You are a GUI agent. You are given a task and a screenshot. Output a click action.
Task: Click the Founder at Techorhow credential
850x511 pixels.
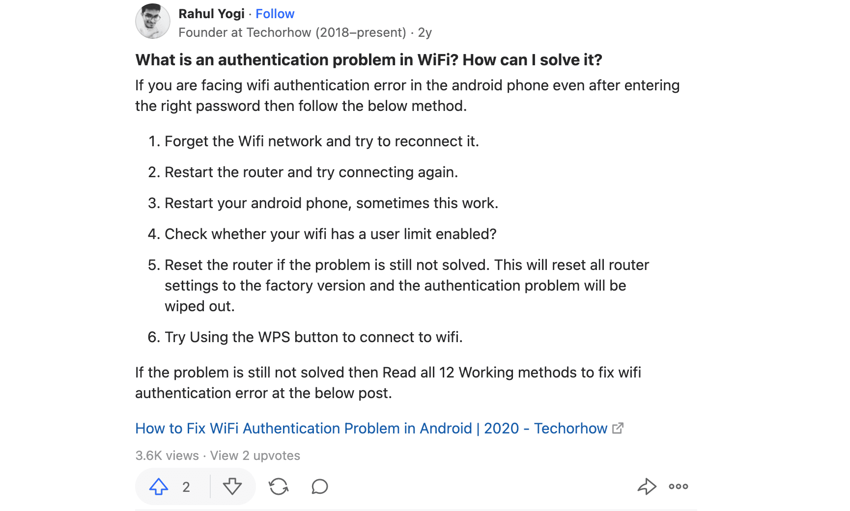[x=292, y=32]
